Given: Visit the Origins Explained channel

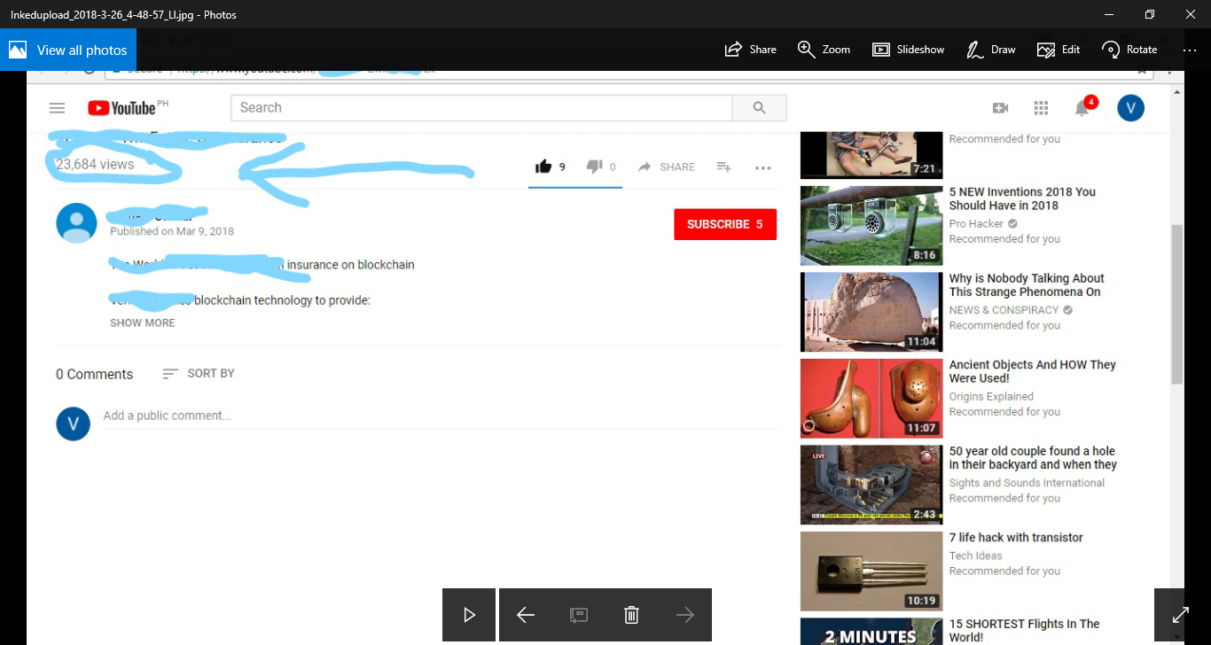Looking at the screenshot, I should [x=991, y=397].
